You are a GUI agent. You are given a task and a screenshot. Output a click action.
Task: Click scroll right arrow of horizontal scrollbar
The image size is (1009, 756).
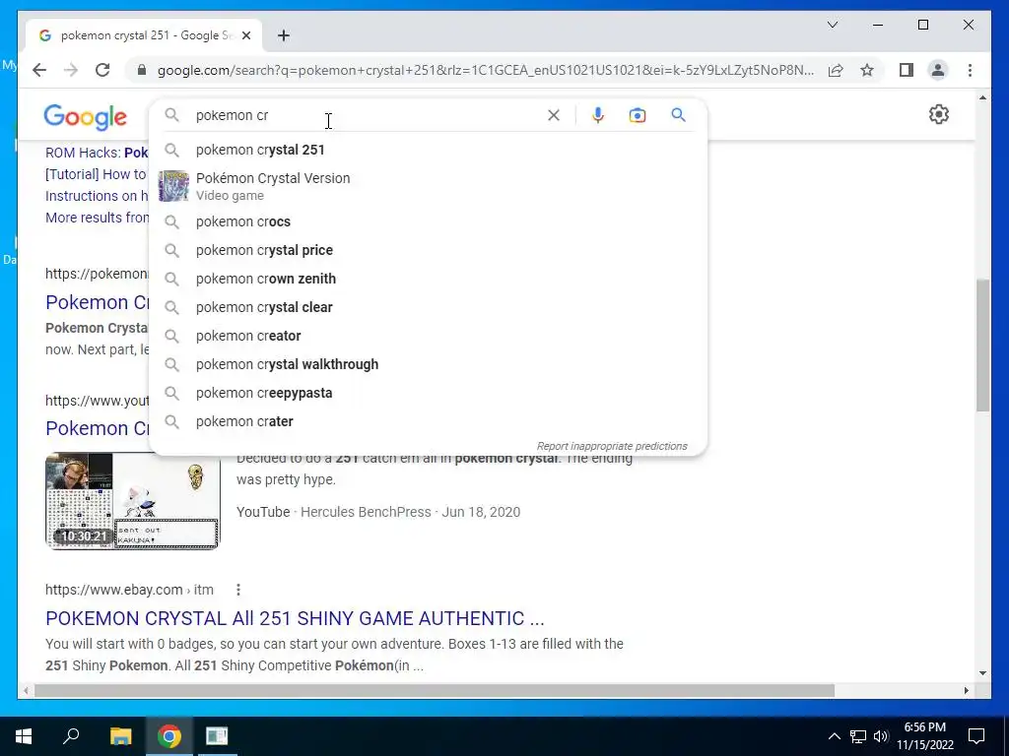(967, 690)
